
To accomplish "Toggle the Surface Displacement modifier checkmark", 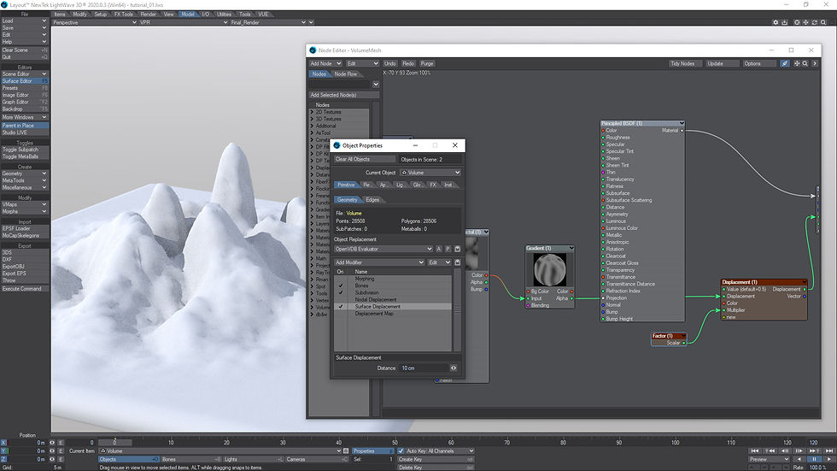I will pos(340,306).
